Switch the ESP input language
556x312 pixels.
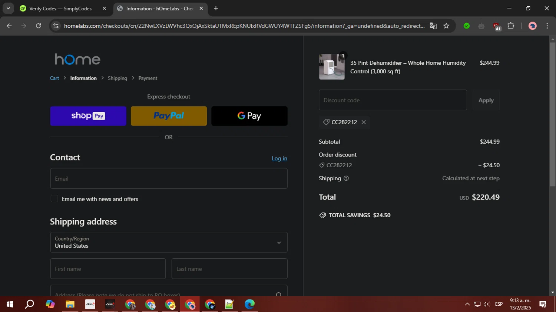(499, 304)
